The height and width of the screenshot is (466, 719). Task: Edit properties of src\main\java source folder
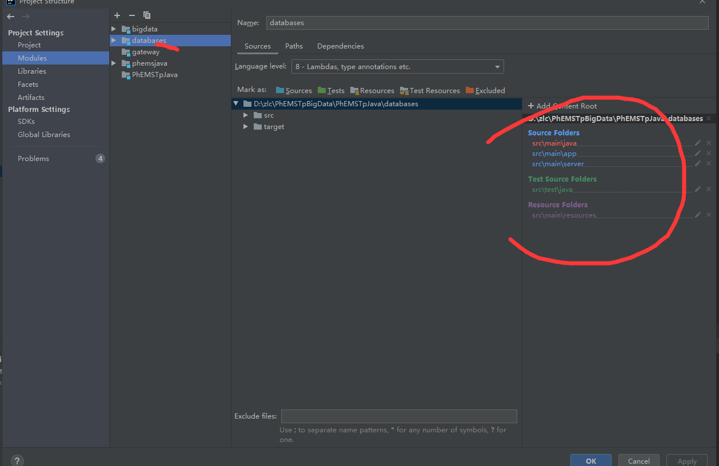click(697, 143)
